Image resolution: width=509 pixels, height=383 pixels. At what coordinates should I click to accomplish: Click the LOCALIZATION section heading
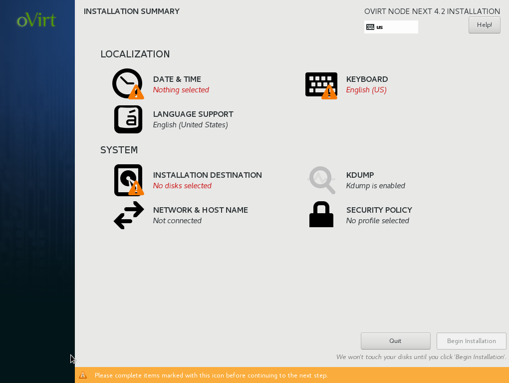[x=135, y=54]
